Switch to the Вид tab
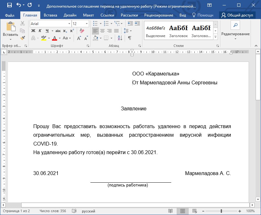Image resolution: width=261 pixels, height=215 pixels. (183, 15)
